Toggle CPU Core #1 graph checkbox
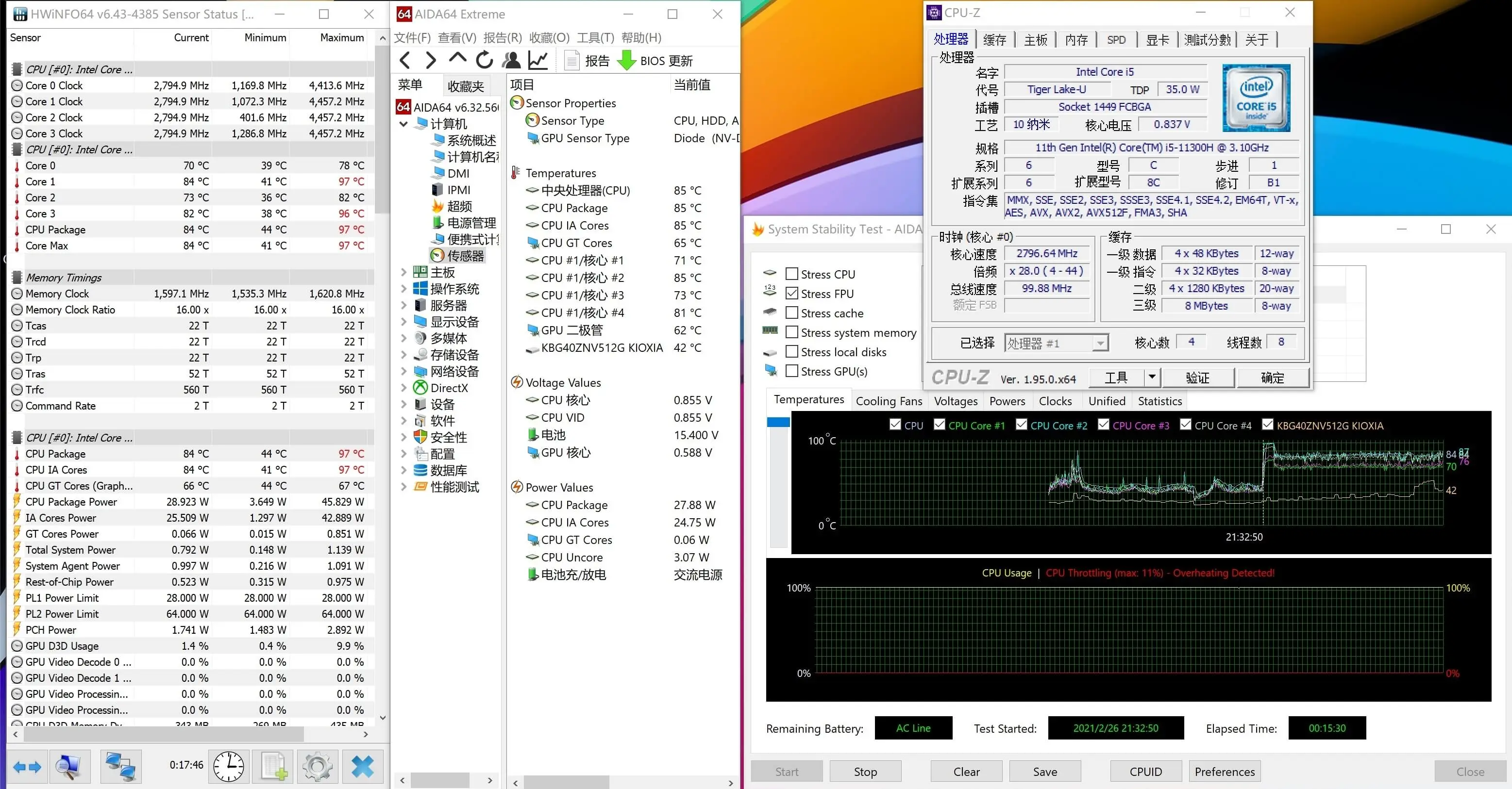Image resolution: width=1512 pixels, height=789 pixels. (x=940, y=424)
